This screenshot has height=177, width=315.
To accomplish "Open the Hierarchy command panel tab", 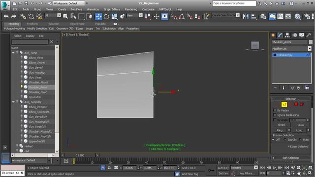I will pyautogui.click(x=287, y=35).
